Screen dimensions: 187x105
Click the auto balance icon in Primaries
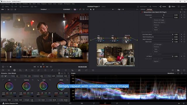(x=2, y=76)
